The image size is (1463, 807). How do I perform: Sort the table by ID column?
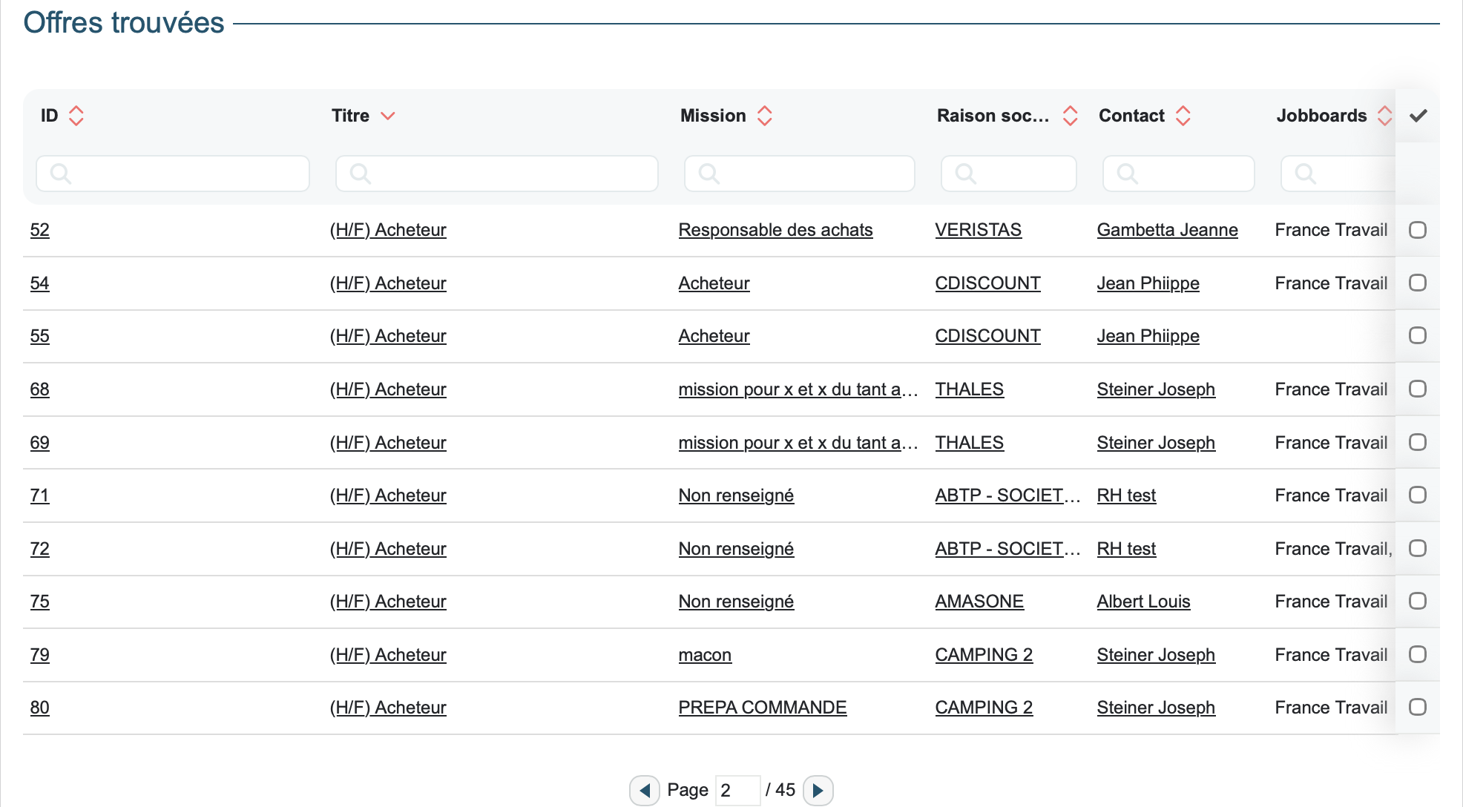point(76,116)
